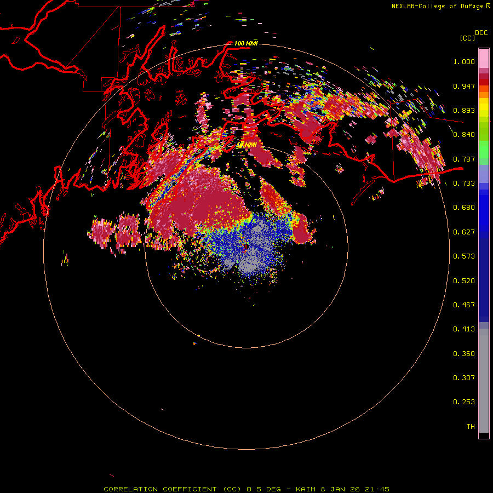
Task: Click the 0.307 legend value
Action: [x=464, y=377]
